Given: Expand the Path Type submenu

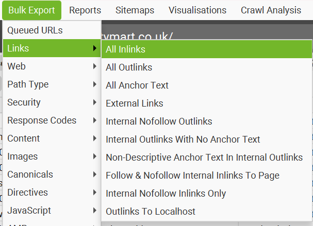Looking at the screenshot, I should coord(52,84).
